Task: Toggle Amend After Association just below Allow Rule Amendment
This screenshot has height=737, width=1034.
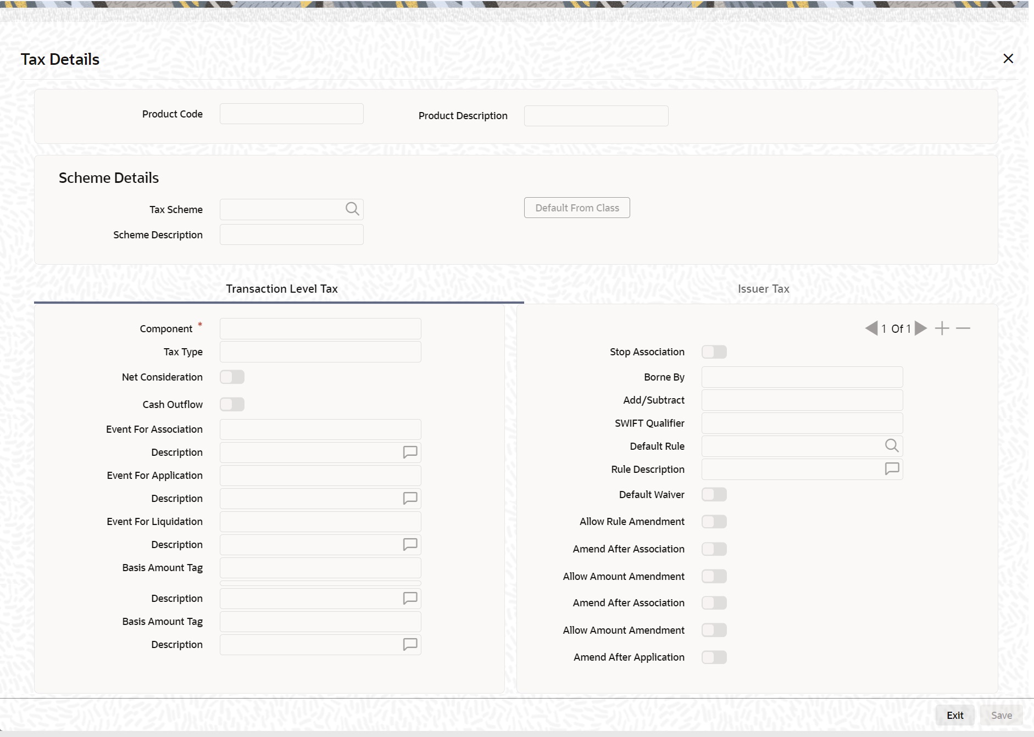Action: coord(714,549)
